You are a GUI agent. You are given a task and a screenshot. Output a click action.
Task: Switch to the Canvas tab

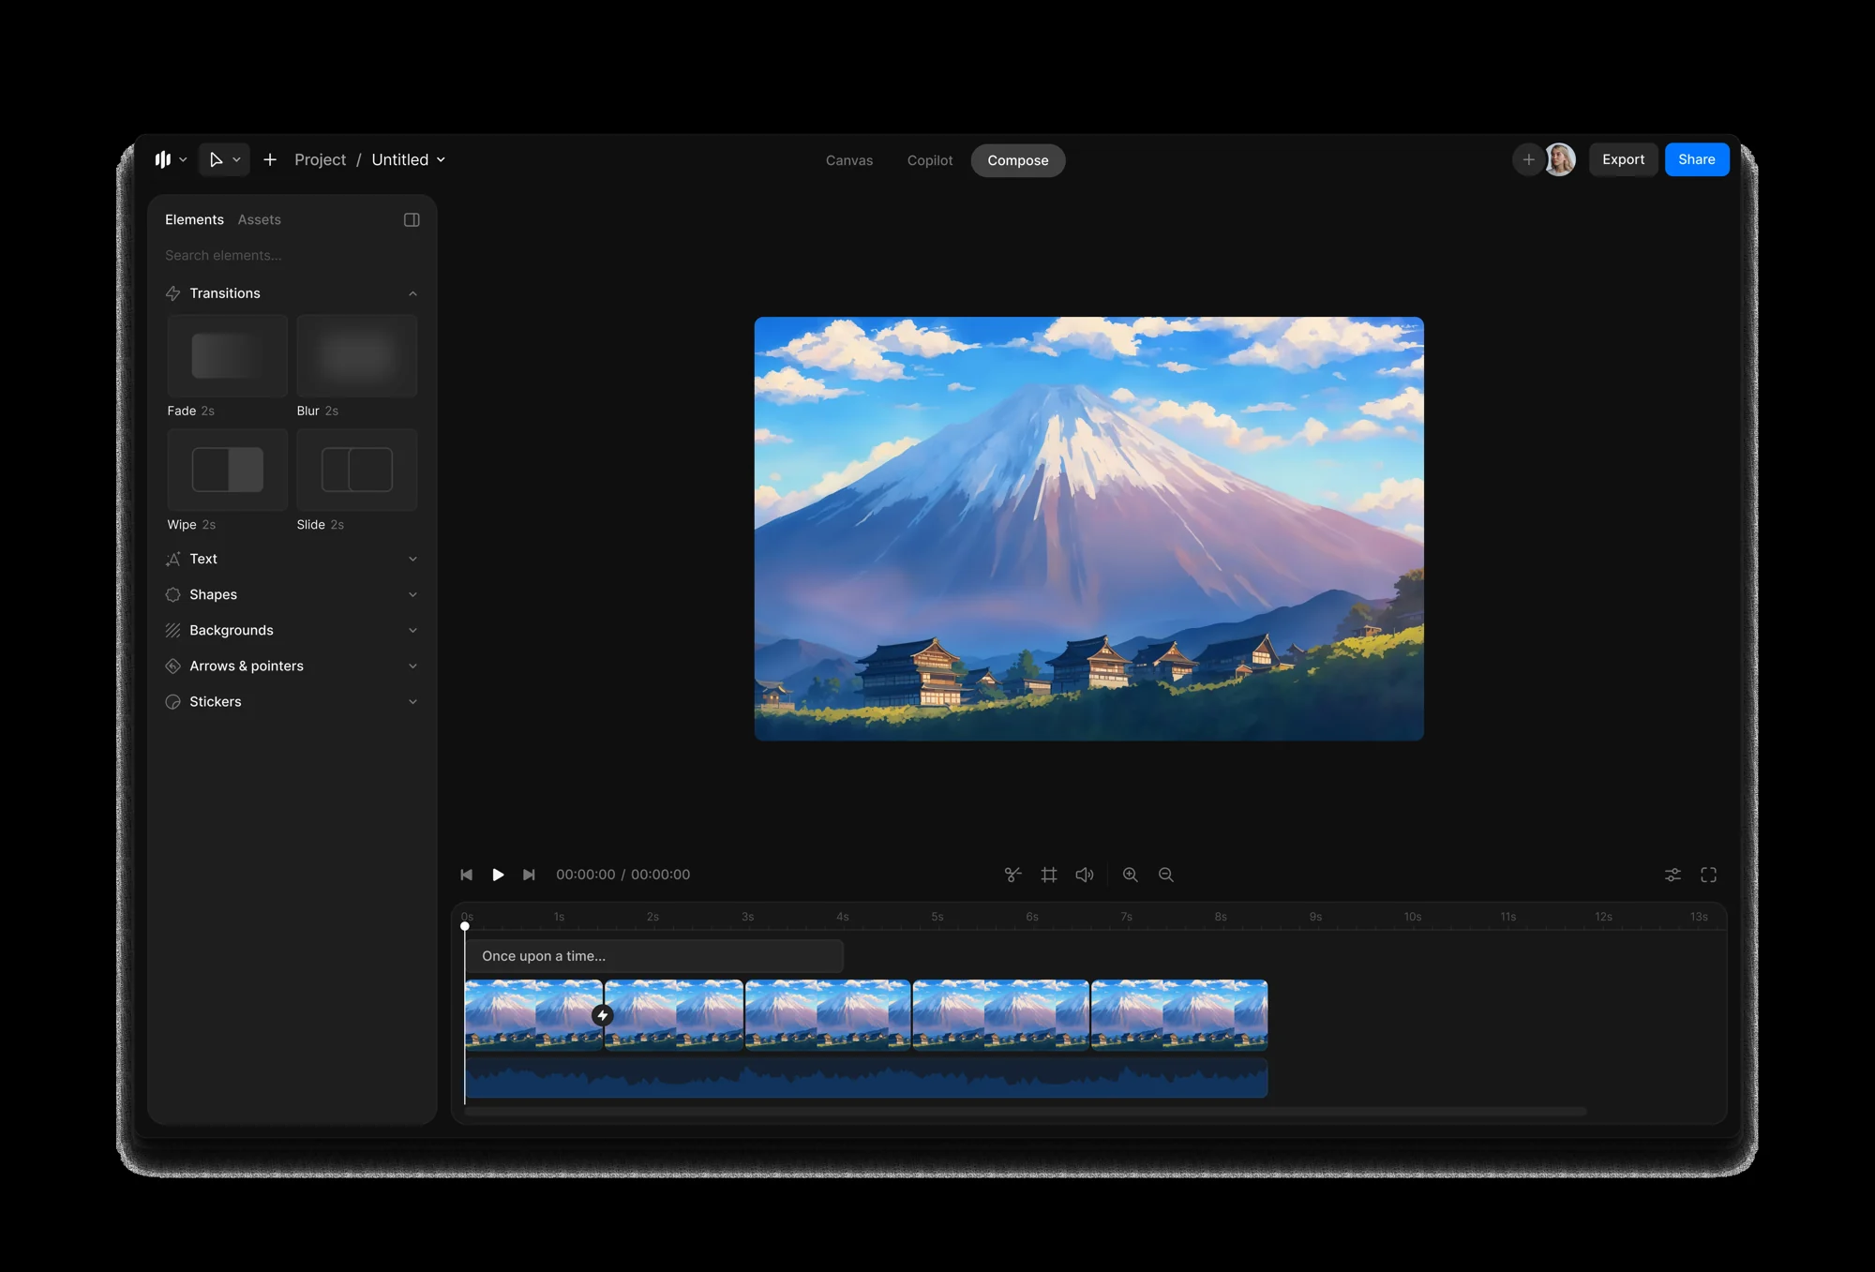pos(849,160)
